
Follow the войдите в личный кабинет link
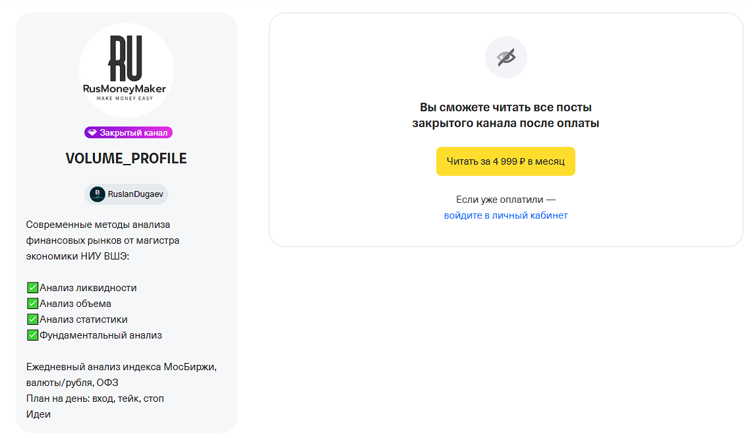506,215
